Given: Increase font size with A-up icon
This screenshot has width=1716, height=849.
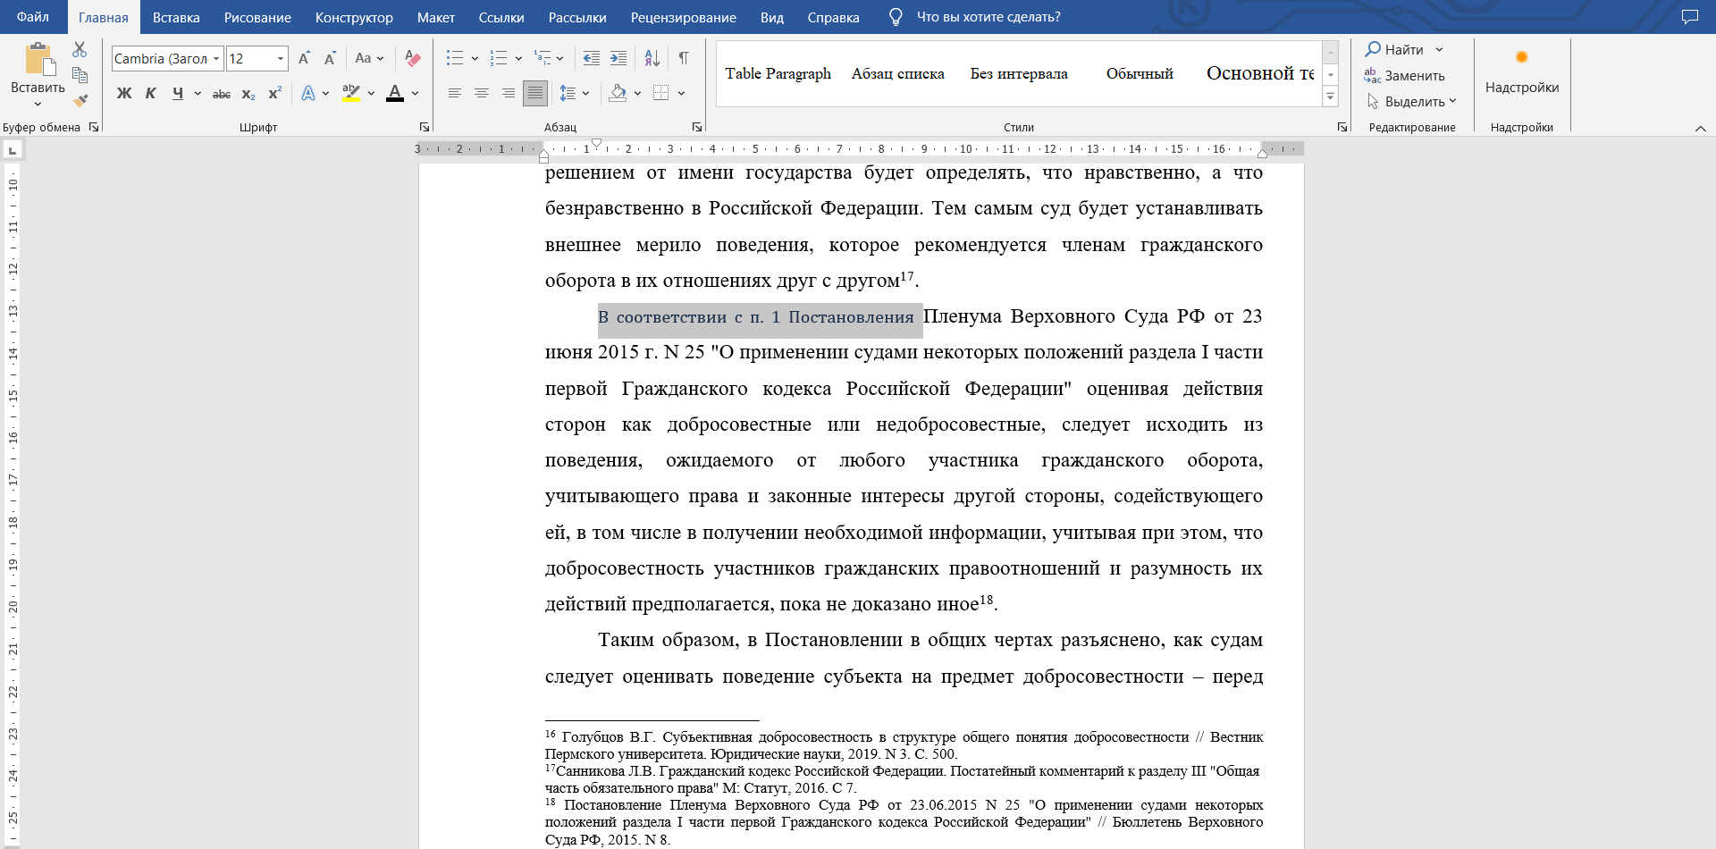Looking at the screenshot, I should (x=304, y=58).
